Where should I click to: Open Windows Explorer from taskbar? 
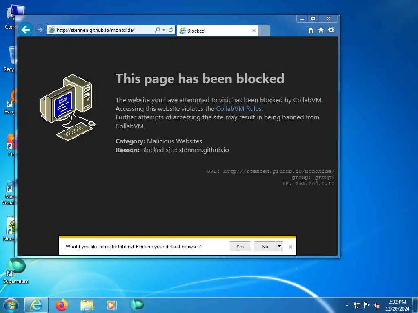pyautogui.click(x=87, y=306)
